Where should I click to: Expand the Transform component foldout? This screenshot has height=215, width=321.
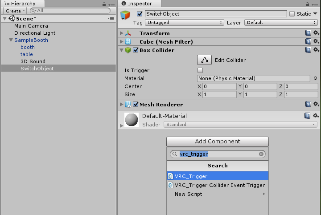(122, 33)
